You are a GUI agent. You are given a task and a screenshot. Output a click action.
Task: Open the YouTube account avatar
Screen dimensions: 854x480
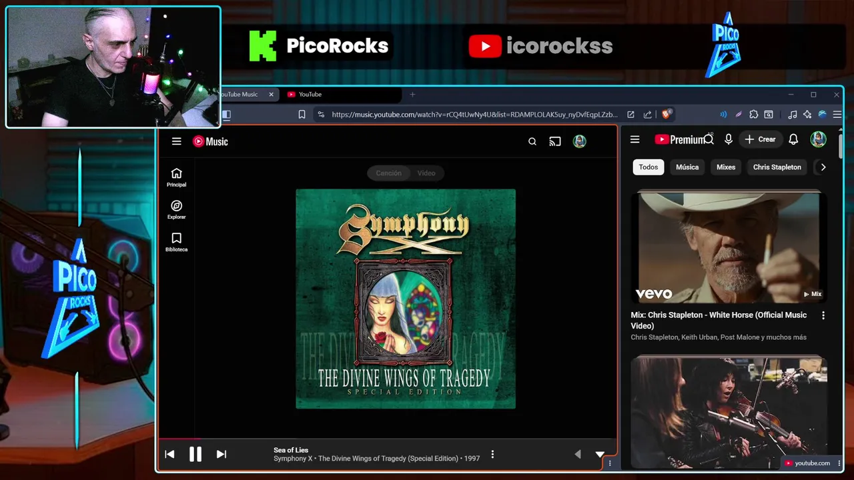point(818,139)
